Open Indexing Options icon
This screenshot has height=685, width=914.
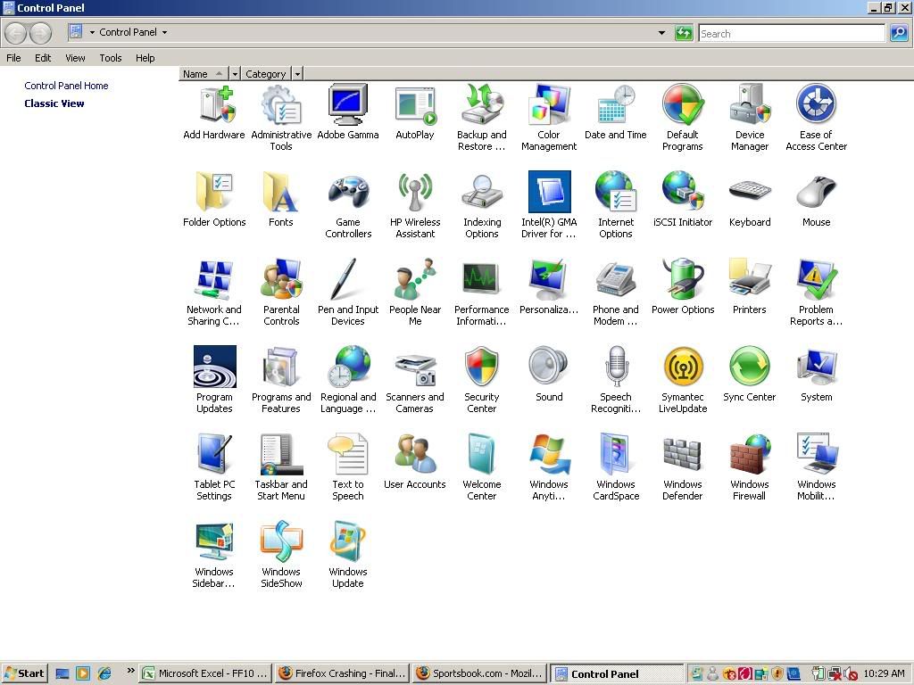(x=482, y=192)
